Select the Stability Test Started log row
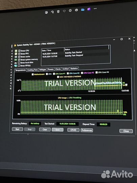137x183 pixels. point(75,53)
